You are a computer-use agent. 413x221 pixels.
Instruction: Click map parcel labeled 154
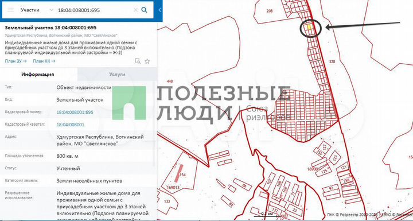[182, 175]
